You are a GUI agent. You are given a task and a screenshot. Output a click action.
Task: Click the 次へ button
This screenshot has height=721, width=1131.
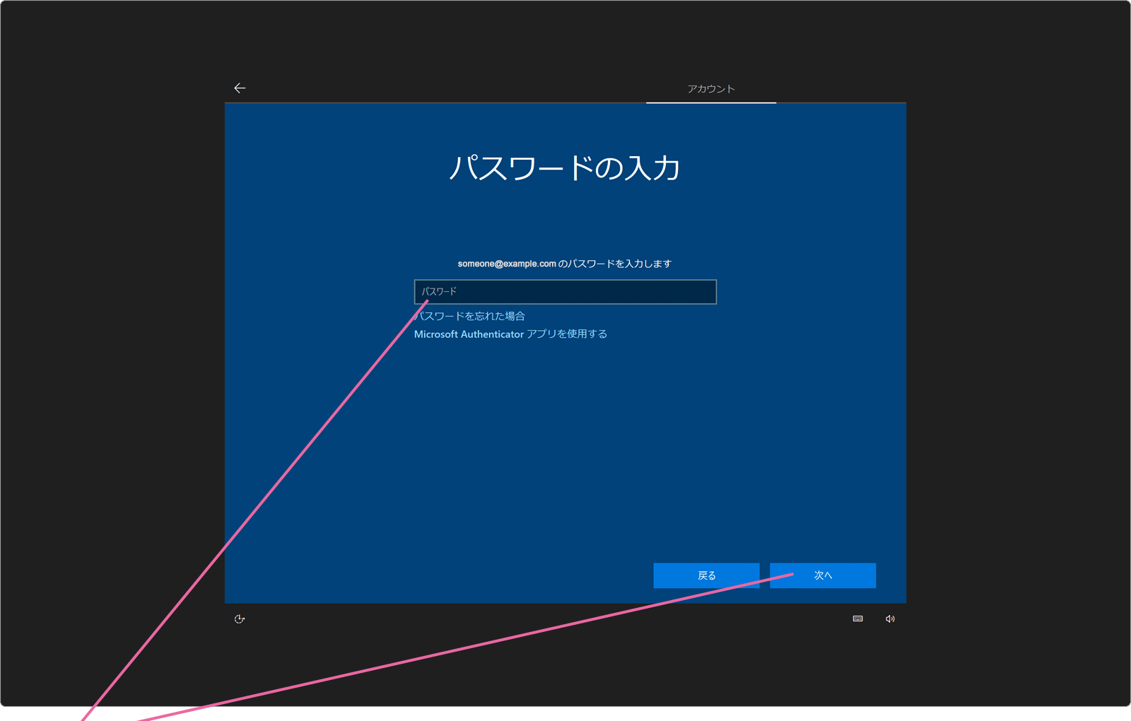click(823, 575)
